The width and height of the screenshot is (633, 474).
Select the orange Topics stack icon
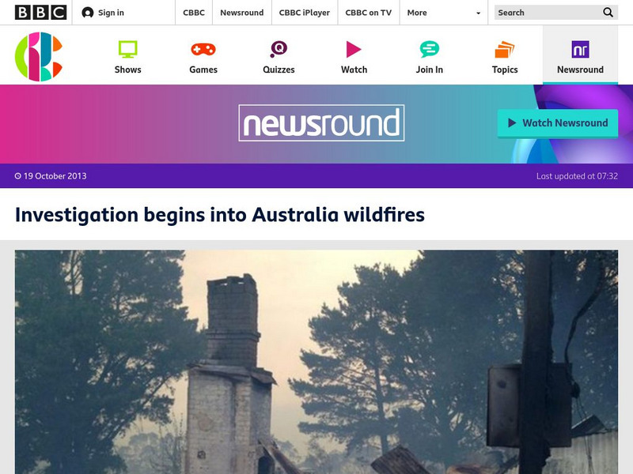(505, 49)
